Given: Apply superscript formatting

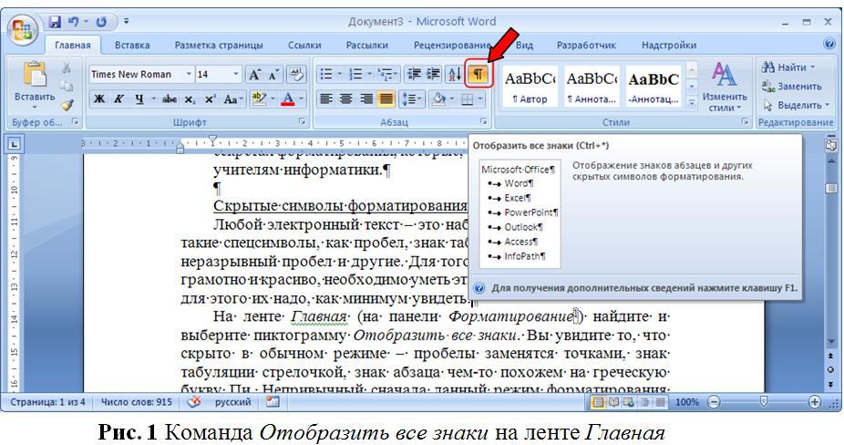Looking at the screenshot, I should pos(210,99).
